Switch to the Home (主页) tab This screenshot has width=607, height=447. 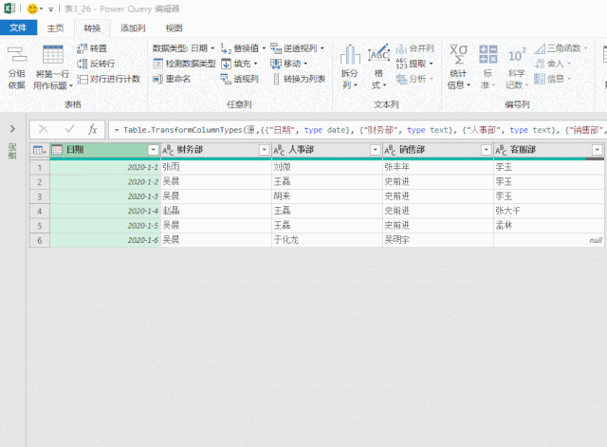(55, 28)
